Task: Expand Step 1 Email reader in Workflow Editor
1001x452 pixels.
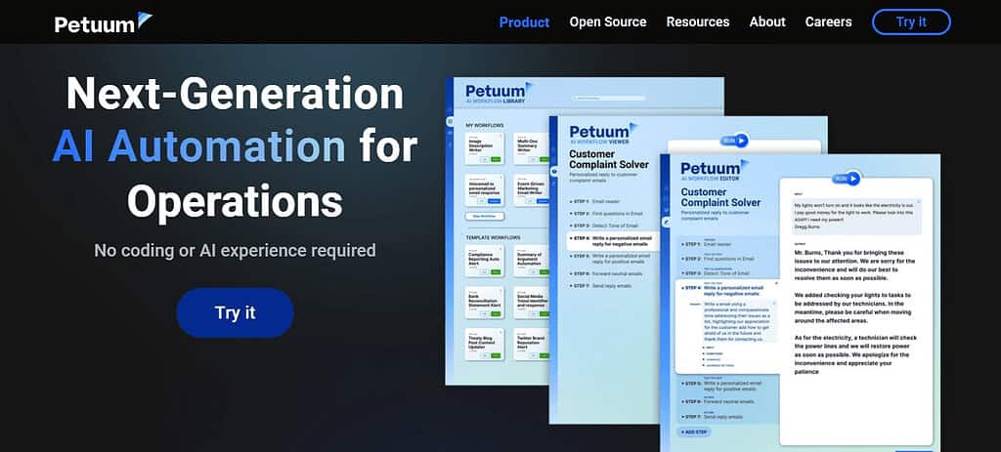Action: (x=708, y=244)
